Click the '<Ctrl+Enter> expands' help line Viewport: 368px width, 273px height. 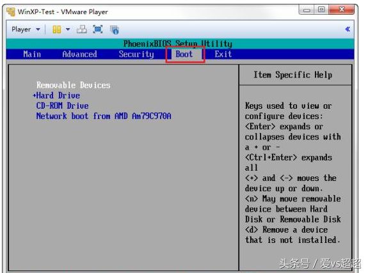tap(289, 157)
